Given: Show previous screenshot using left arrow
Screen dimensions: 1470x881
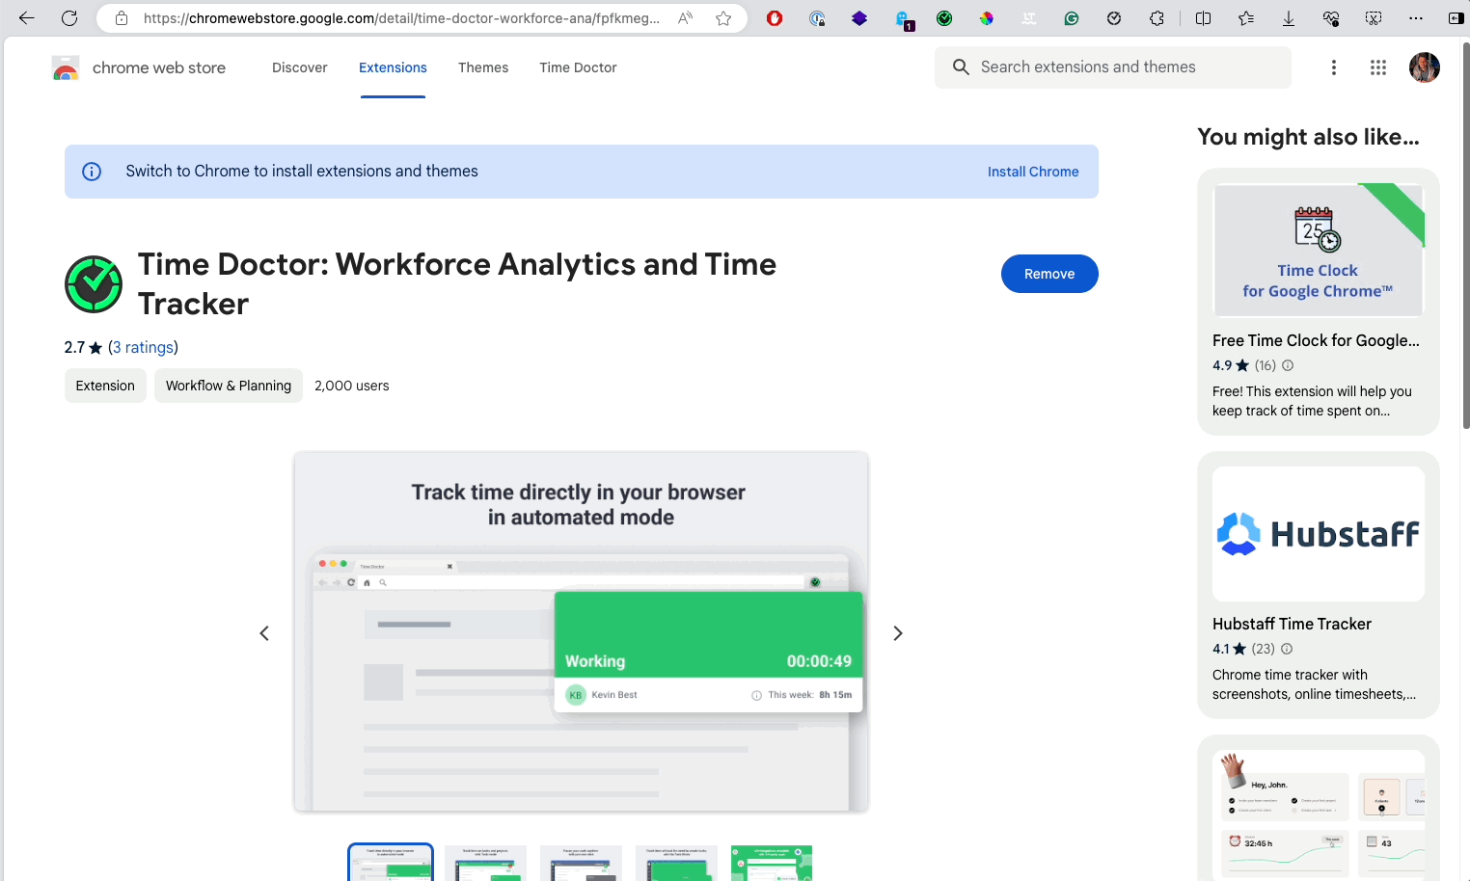Looking at the screenshot, I should coord(264,633).
